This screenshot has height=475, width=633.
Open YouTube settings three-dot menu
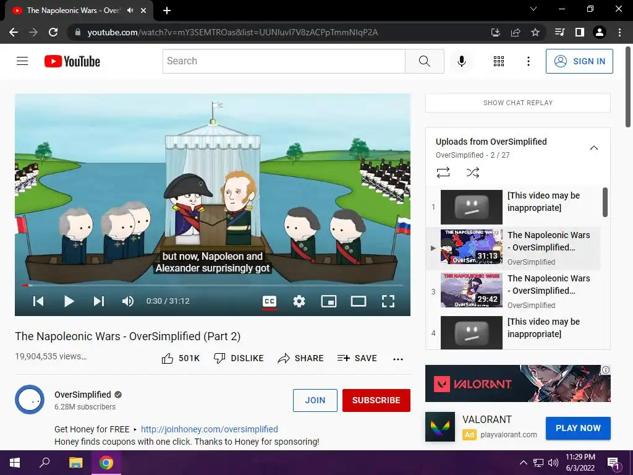click(x=528, y=61)
